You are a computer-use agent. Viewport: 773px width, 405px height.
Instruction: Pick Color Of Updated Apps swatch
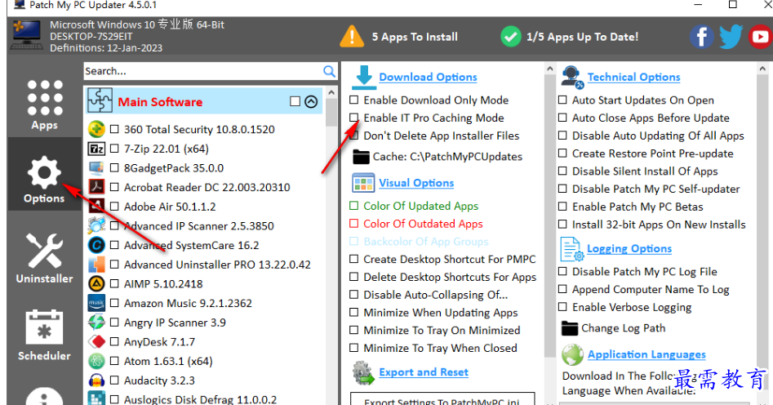coord(354,206)
